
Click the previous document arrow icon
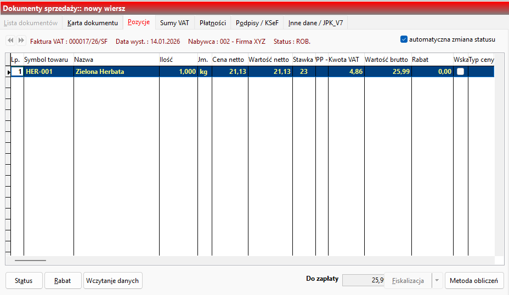[x=10, y=41]
